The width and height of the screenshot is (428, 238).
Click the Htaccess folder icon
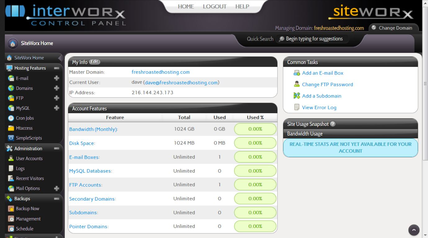coord(11,128)
